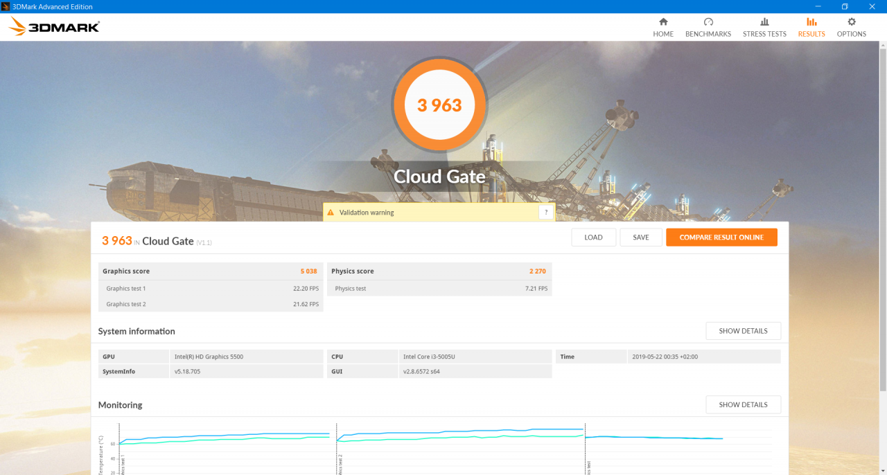Screen dimensions: 887x475
Task: Click the 22.20 FPS value
Action: click(x=306, y=288)
